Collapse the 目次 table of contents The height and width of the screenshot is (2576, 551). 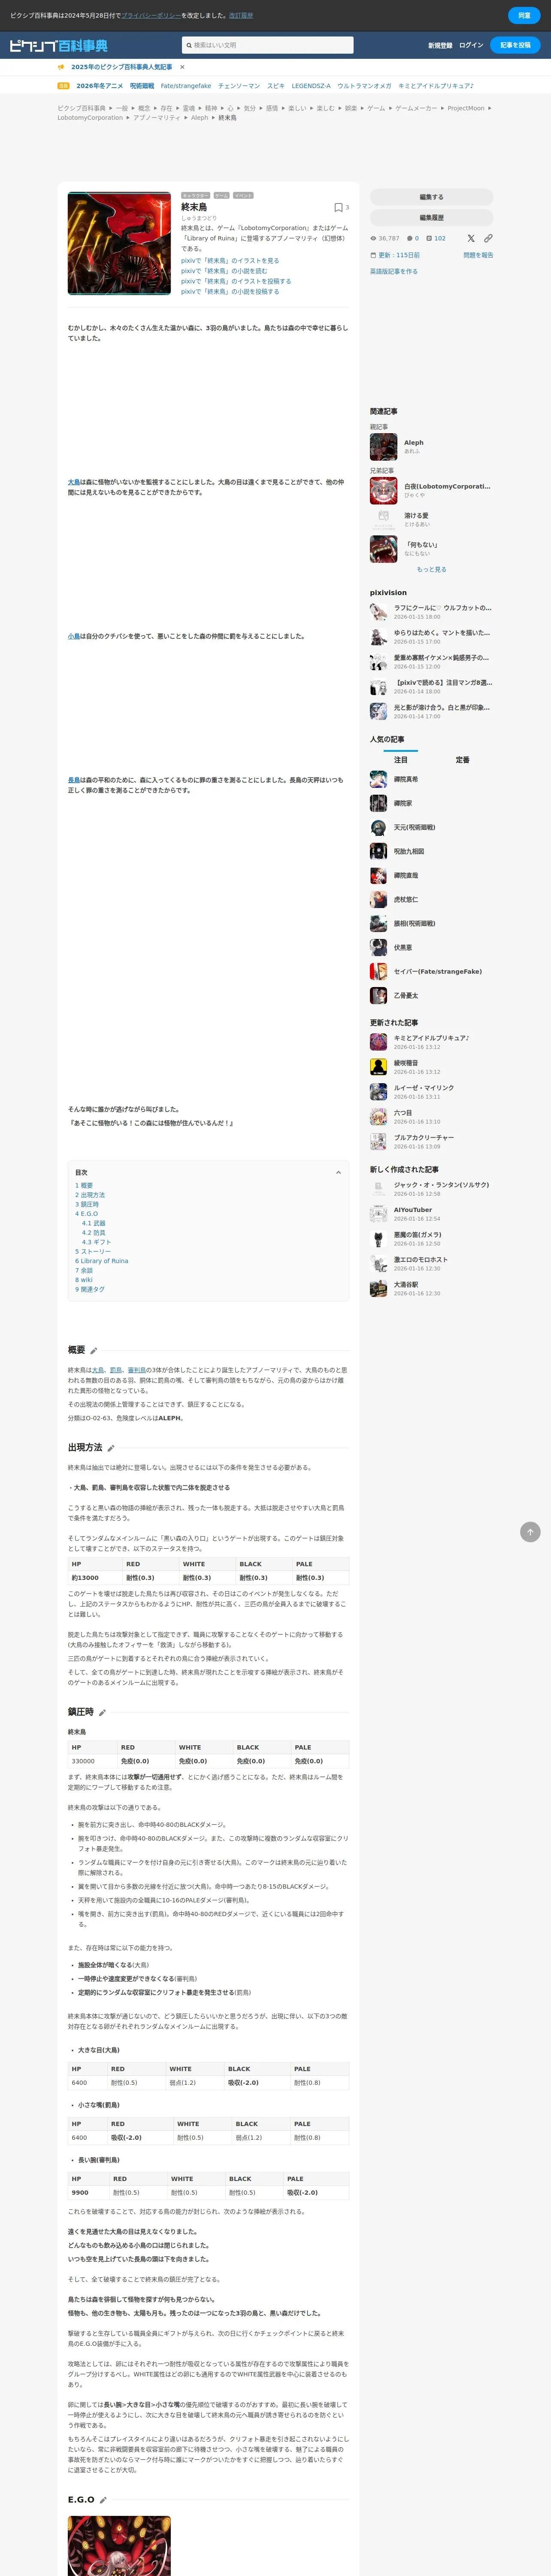point(338,1173)
